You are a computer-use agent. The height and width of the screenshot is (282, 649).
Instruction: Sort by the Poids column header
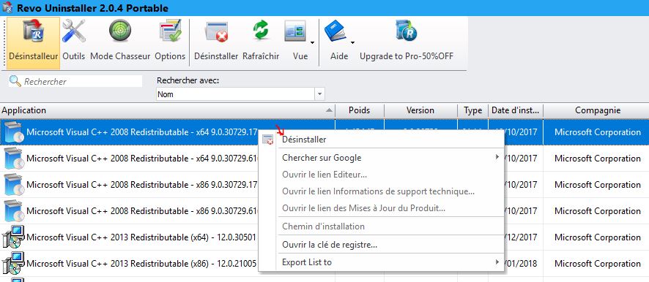[x=359, y=110]
